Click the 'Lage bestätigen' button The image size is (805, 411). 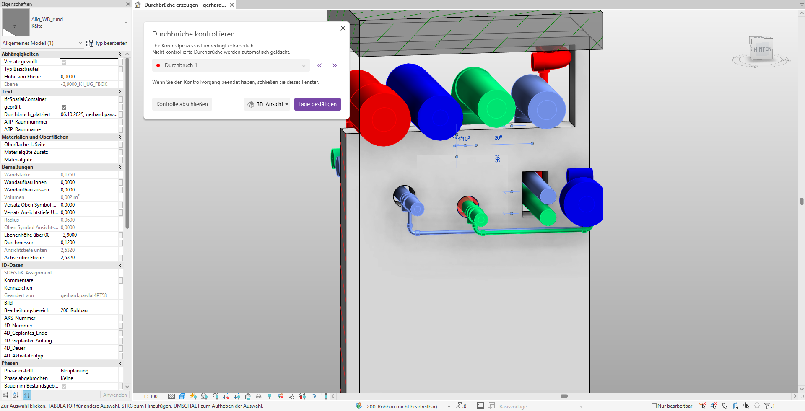pyautogui.click(x=317, y=104)
